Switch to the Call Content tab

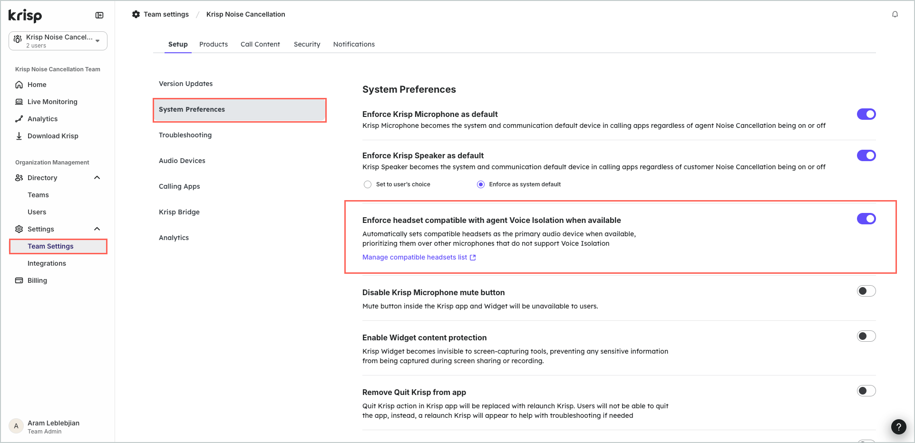[260, 44]
